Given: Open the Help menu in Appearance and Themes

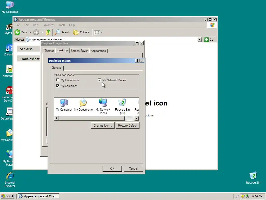Looking at the screenshot, I should point(72,25).
